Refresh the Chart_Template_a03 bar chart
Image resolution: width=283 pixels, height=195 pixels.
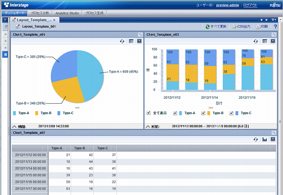pyautogui.click(x=257, y=41)
